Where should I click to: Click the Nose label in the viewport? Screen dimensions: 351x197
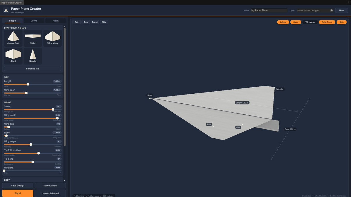150,95
